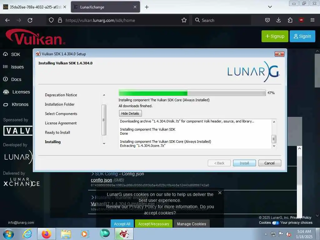The width and height of the screenshot is (320, 240).
Task: Open the tracking protection shield icon
Action: coord(51,20)
